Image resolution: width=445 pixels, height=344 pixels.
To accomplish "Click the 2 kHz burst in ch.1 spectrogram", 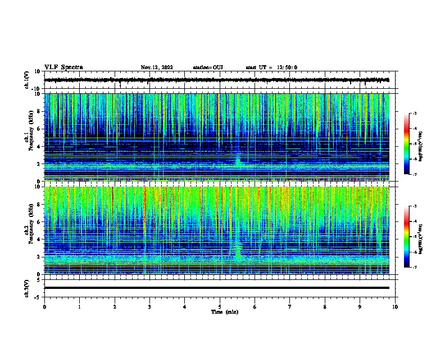I will click(x=238, y=161).
